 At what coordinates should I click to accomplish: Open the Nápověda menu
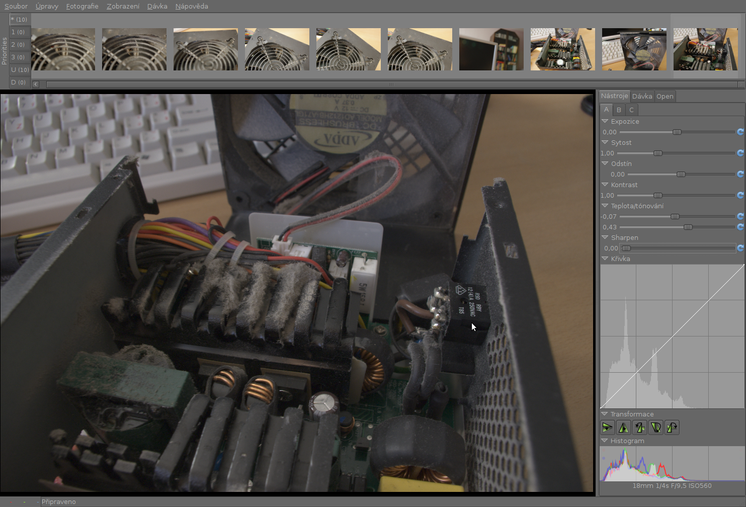coord(192,6)
